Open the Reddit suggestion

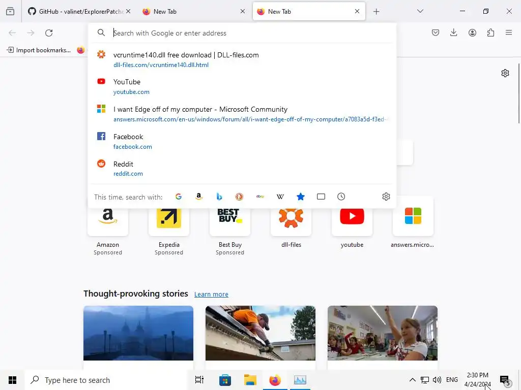[x=243, y=169]
